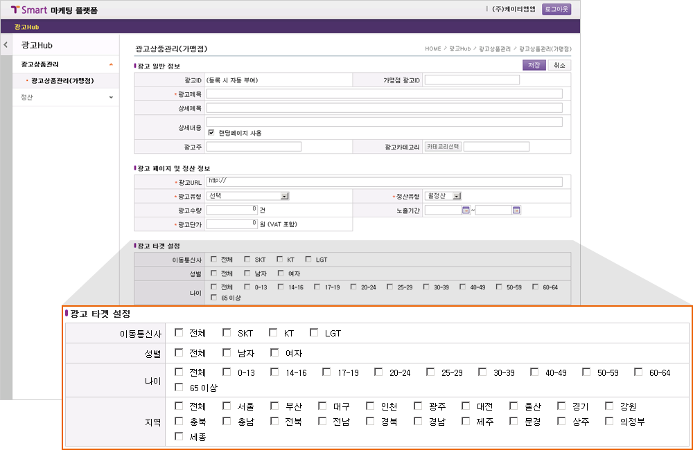This screenshot has width=693, height=450.
Task: Open 광고상품관리 breadcrumb link
Action: point(495,48)
